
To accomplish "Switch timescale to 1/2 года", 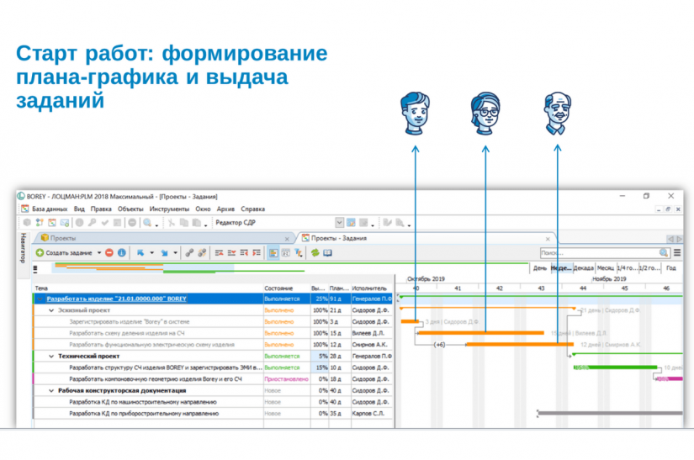I will [649, 268].
